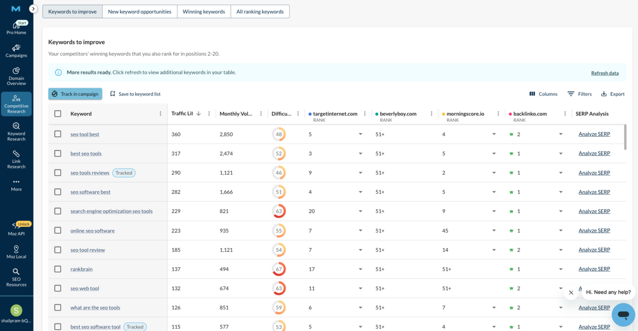Expand morningscore rank for 'seo tools reviews'
Viewport: 638px width, 331px height.
point(494,173)
